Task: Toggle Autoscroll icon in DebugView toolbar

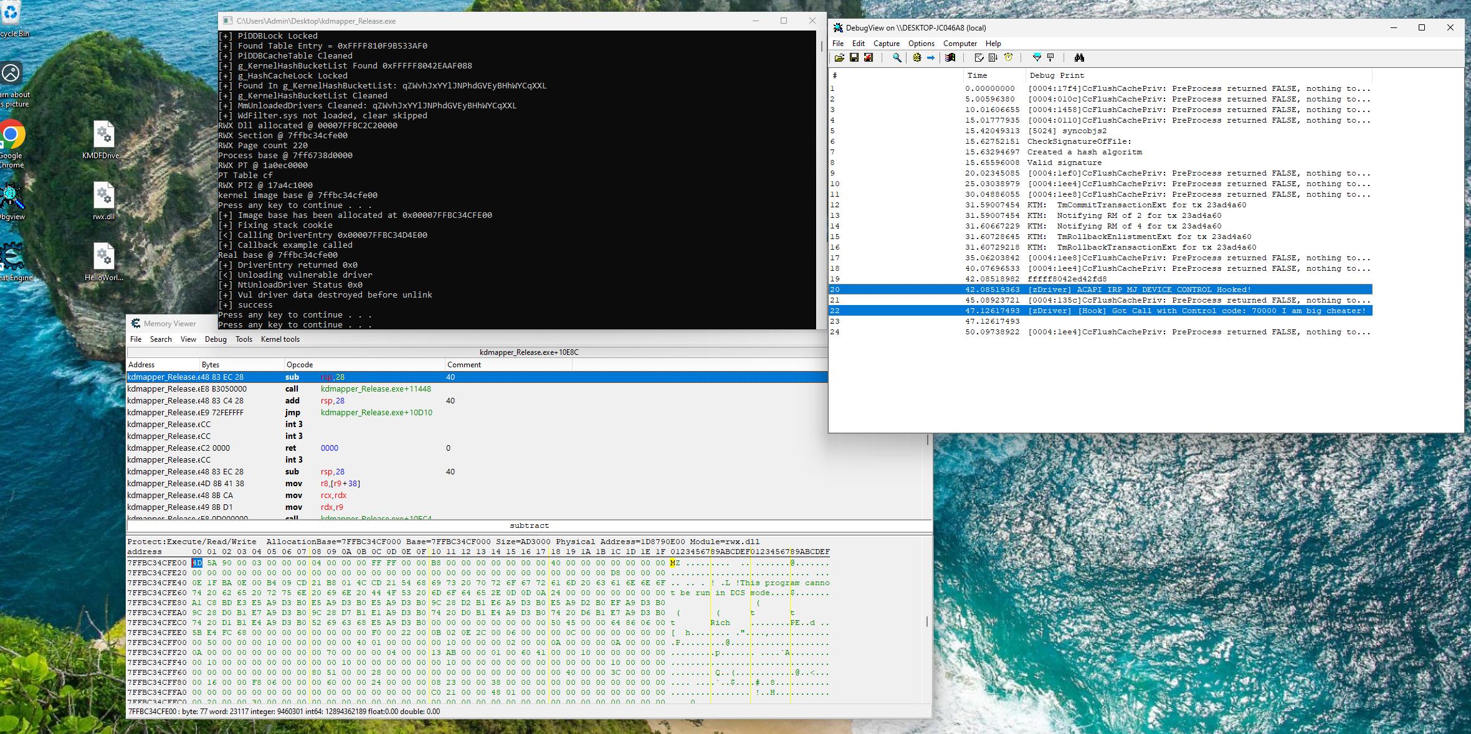Action: [993, 58]
